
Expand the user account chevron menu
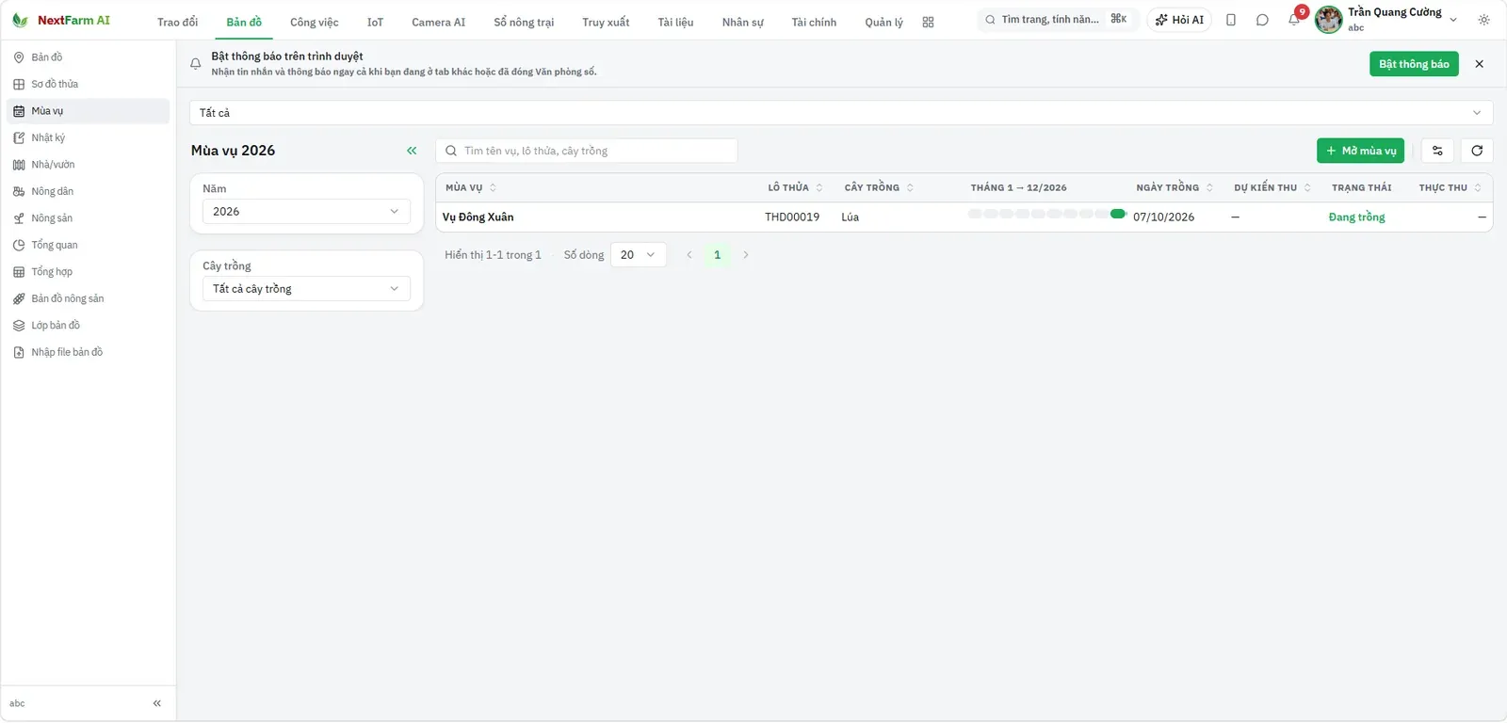coord(1453,20)
